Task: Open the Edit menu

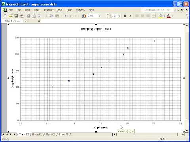Action: [x=19, y=10]
